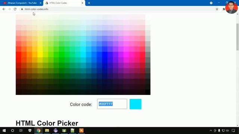Pick the pure blue cell in grid
Viewport: 239px width, 134px height.
tap(105, 54)
